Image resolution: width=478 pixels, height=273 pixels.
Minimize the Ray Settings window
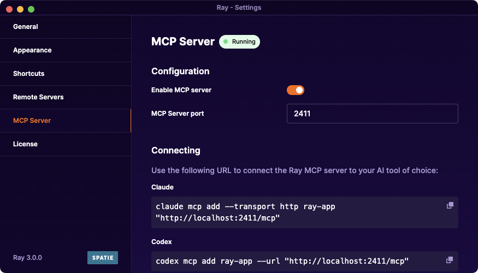pos(20,9)
